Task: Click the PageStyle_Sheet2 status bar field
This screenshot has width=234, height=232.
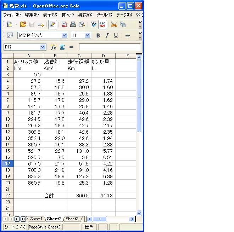Action: [44, 227]
